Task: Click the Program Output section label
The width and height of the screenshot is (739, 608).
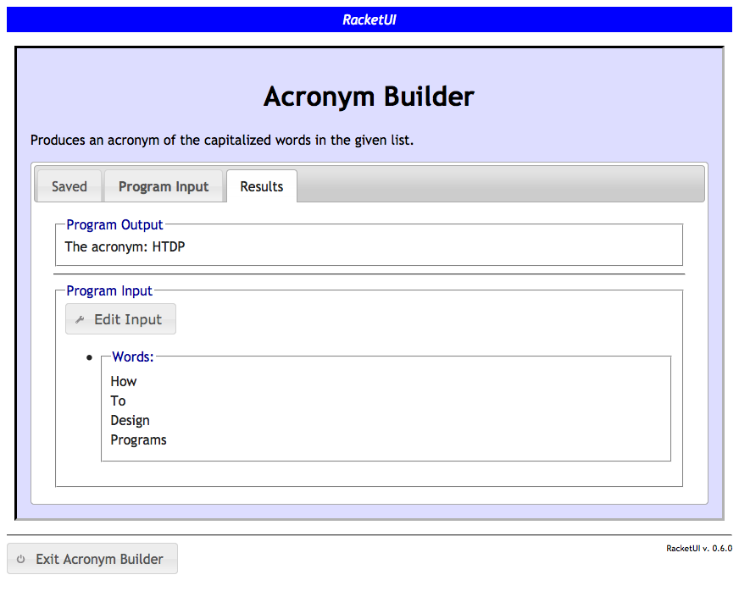Action: pos(114,225)
